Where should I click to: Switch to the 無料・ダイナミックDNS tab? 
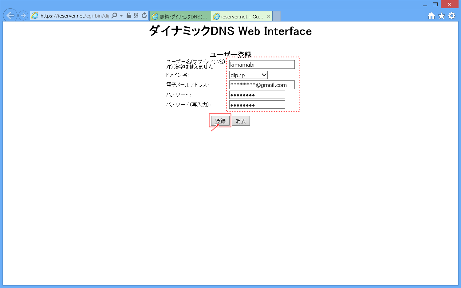[180, 17]
